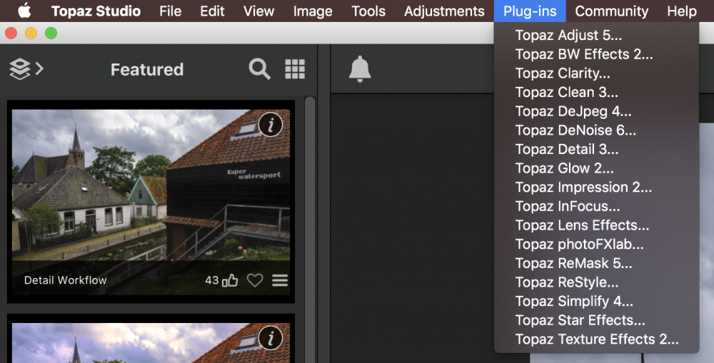The width and height of the screenshot is (714, 363).
Task: Launch Topaz Simplify 4 plug-in
Action: tap(596, 302)
